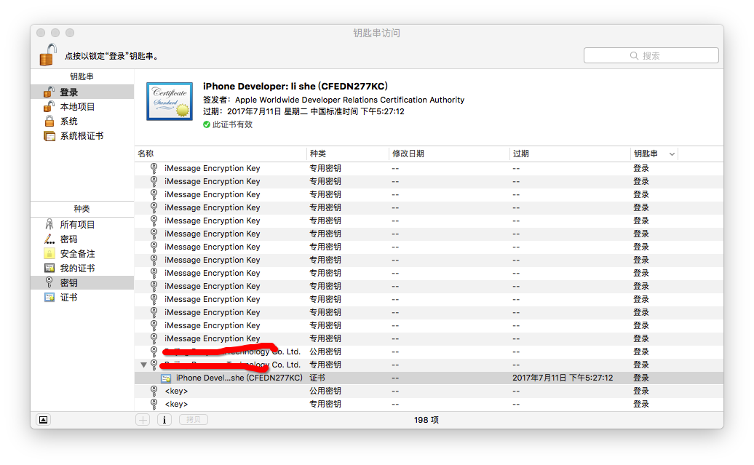Sort by the 种类 column header
The width and height of the screenshot is (754, 465).
[348, 154]
